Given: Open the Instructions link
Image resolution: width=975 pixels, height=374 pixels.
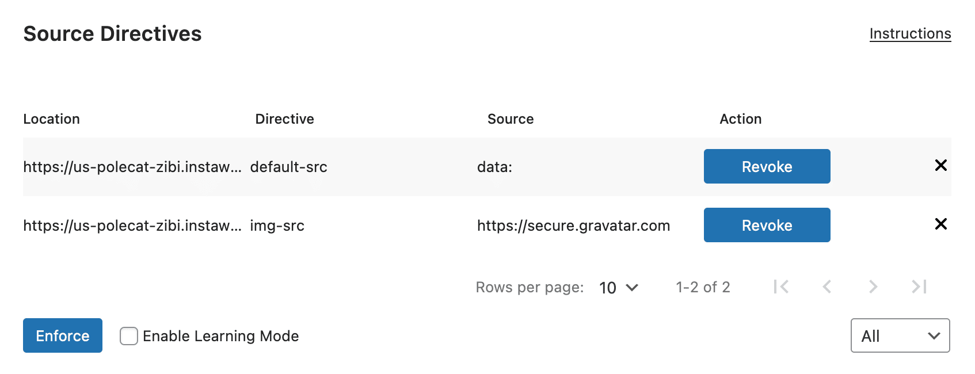Looking at the screenshot, I should tap(909, 33).
